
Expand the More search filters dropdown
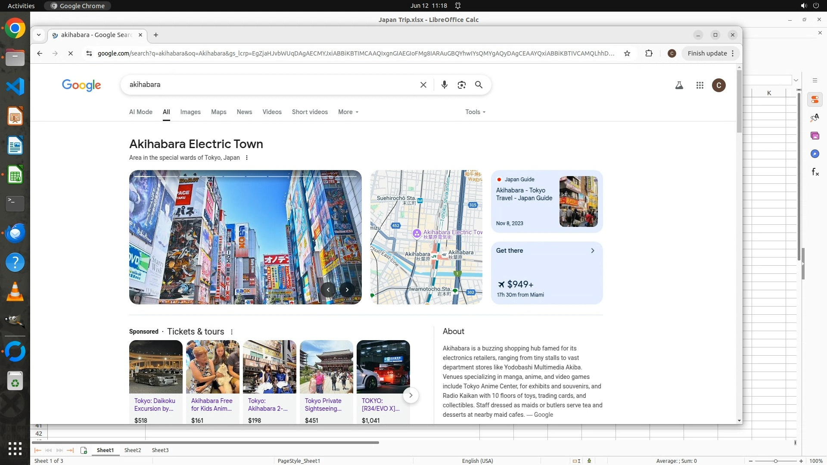click(348, 112)
